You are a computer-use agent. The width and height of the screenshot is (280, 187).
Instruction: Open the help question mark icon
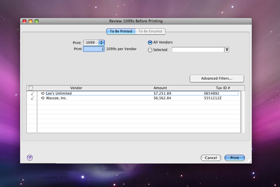[x=30, y=157]
